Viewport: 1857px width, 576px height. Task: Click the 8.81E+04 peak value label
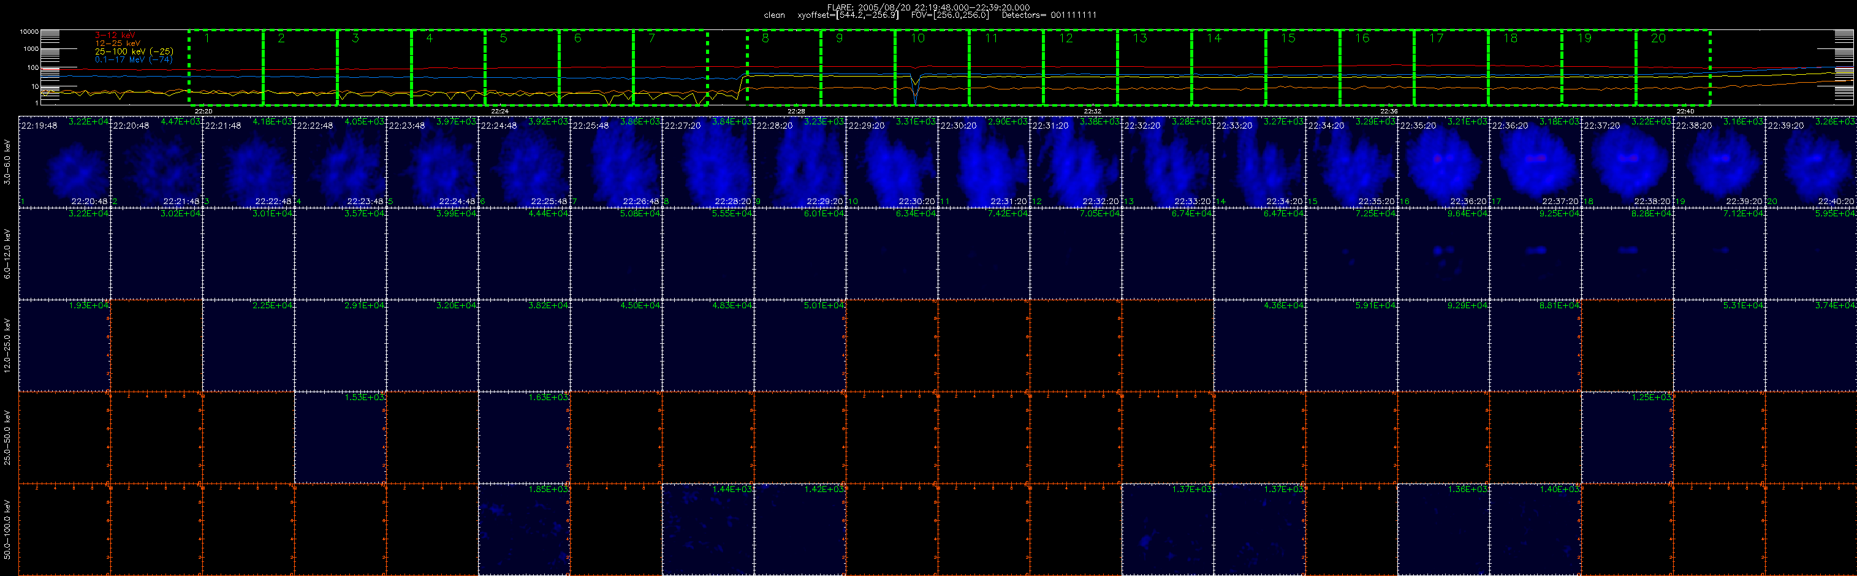[x=1560, y=306]
